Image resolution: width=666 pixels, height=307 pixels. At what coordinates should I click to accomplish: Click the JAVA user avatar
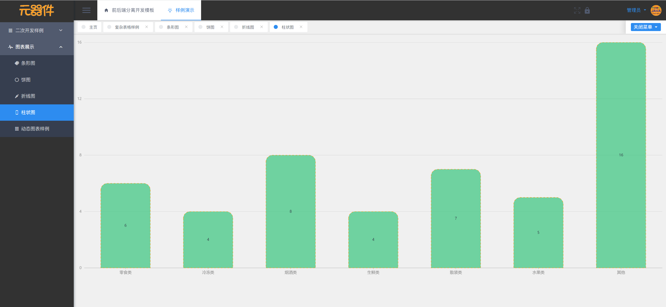(656, 10)
